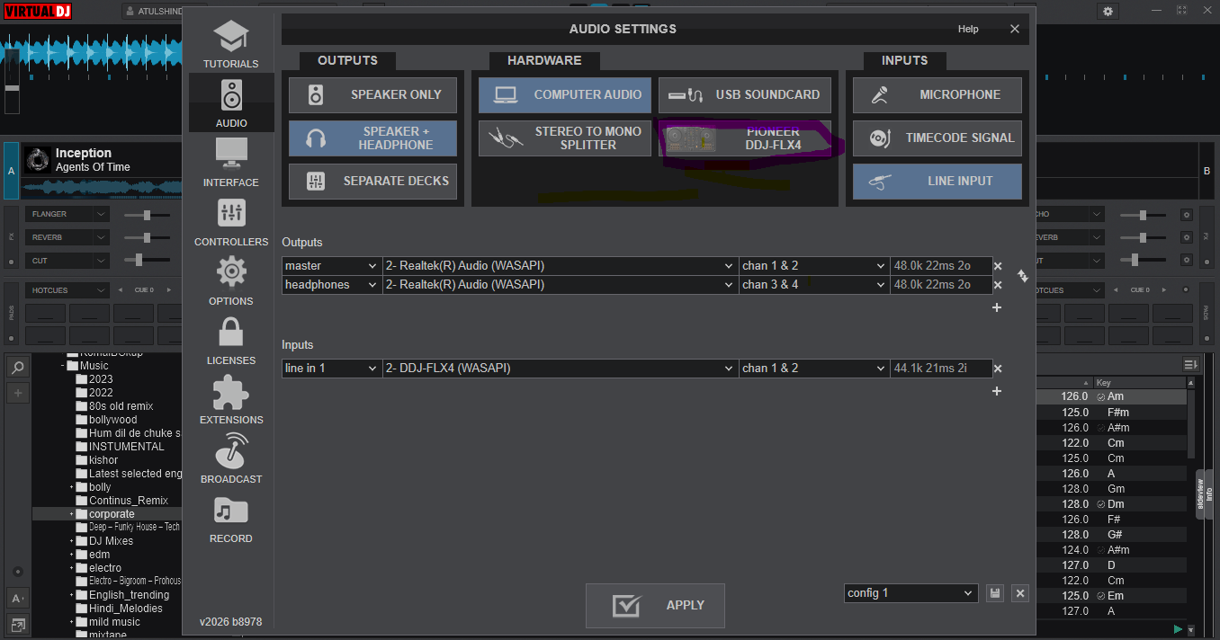This screenshot has width=1220, height=640.
Task: Enable the Separate Decks output option
Action: (x=372, y=182)
